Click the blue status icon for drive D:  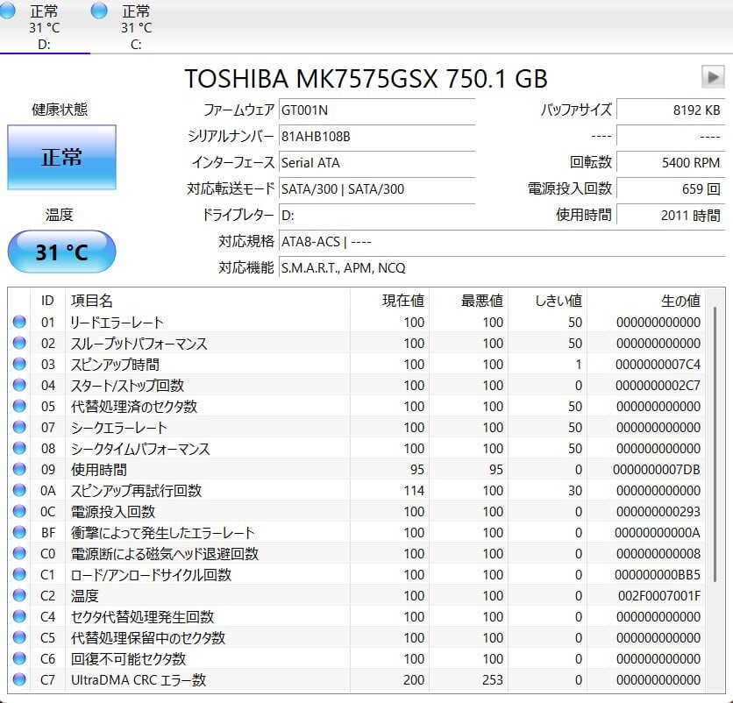(11, 11)
